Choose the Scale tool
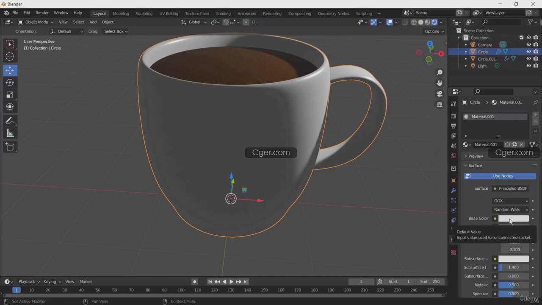Image resolution: width=542 pixels, height=305 pixels. point(10,95)
